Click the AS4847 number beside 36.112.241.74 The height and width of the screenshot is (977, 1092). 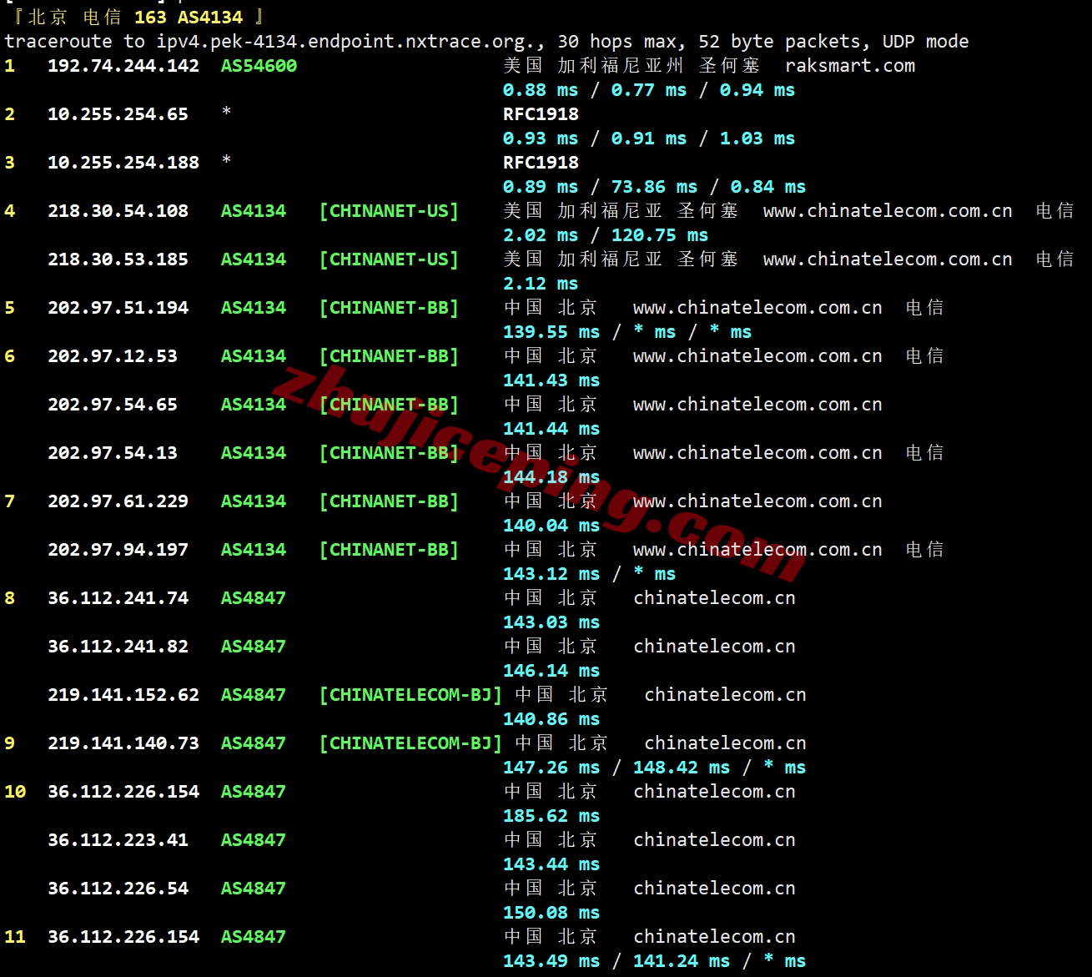pos(253,598)
